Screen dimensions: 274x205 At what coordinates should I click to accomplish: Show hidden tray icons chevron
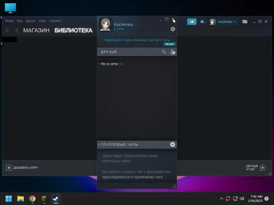tap(221, 199)
